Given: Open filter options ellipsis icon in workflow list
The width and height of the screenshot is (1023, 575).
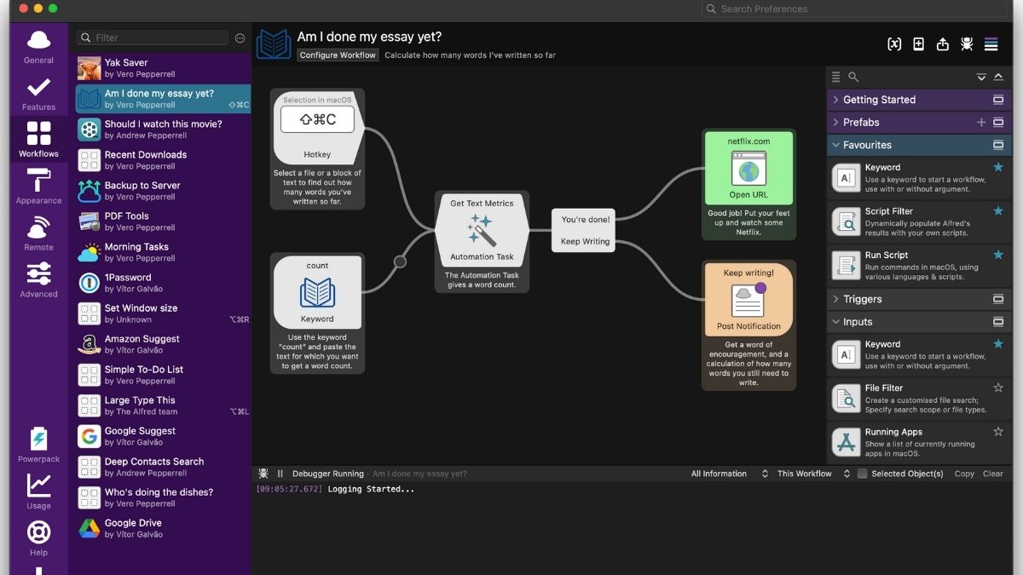Looking at the screenshot, I should (x=240, y=38).
